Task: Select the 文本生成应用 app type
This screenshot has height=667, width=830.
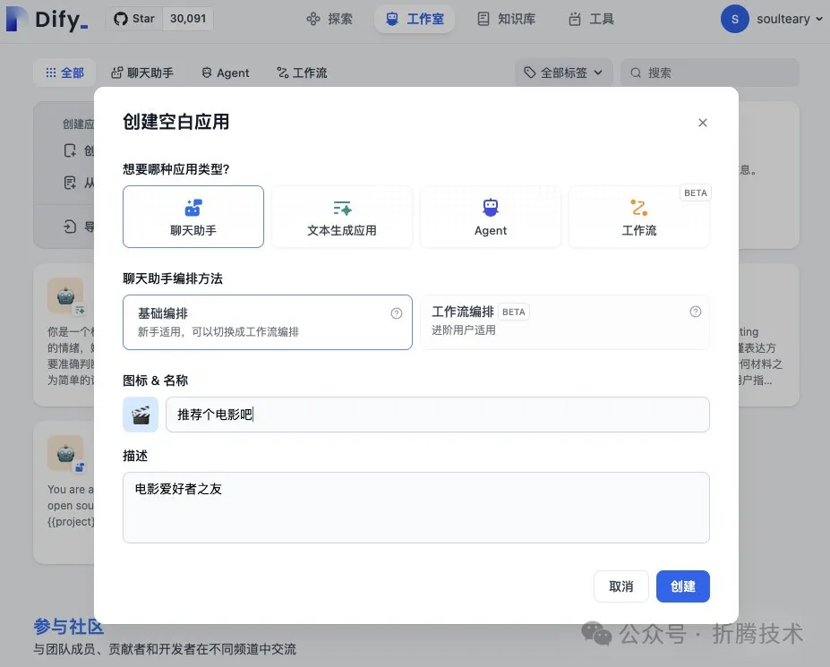Action: (342, 217)
